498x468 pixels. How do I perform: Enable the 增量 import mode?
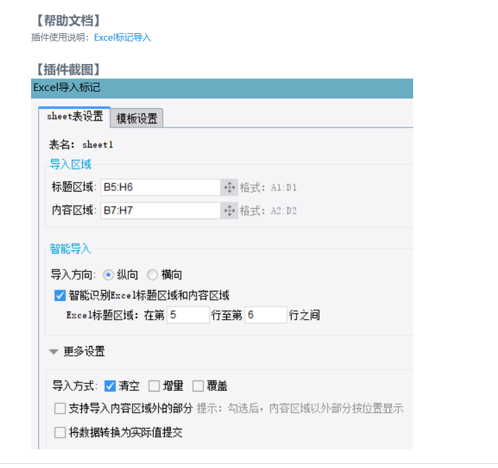tap(154, 386)
